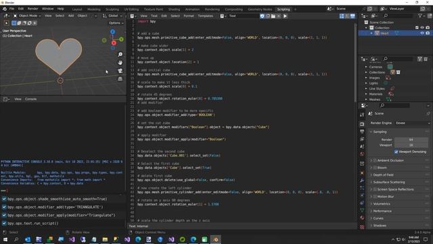Collapse the Sampling panel
Screen dimensions: 433x244
(371, 132)
